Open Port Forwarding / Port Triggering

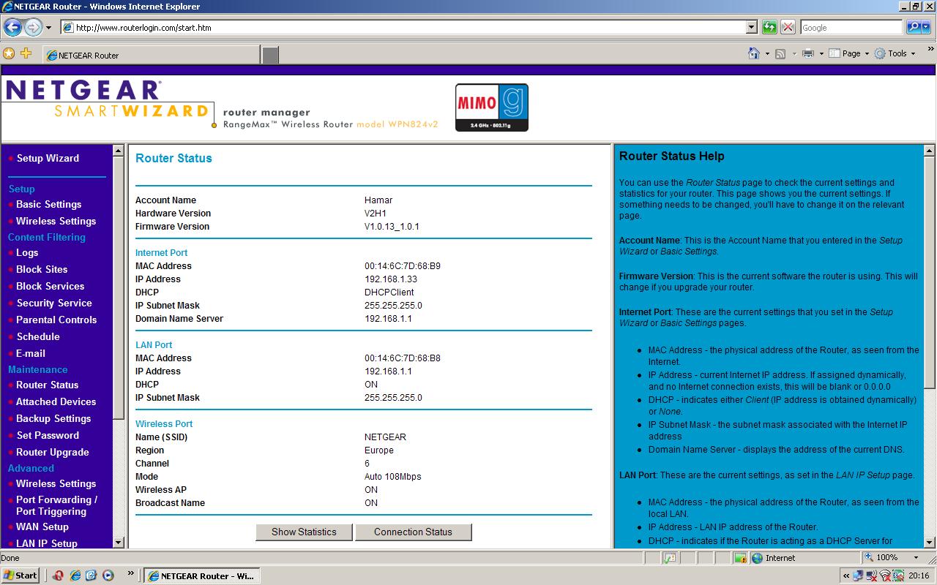point(56,505)
